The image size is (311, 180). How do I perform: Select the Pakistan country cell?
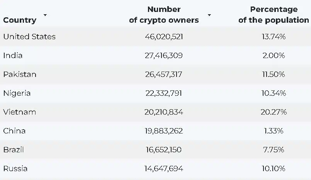click(20, 74)
